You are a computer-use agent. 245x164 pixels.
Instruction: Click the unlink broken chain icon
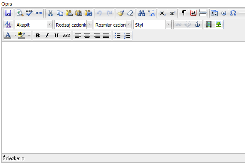click(x=188, y=24)
